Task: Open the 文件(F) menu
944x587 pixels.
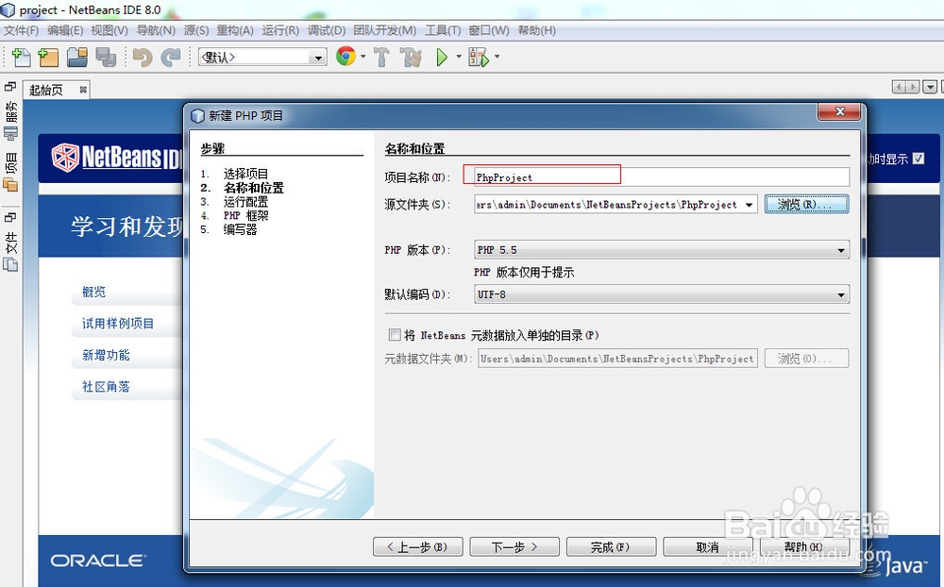Action: pos(21,30)
